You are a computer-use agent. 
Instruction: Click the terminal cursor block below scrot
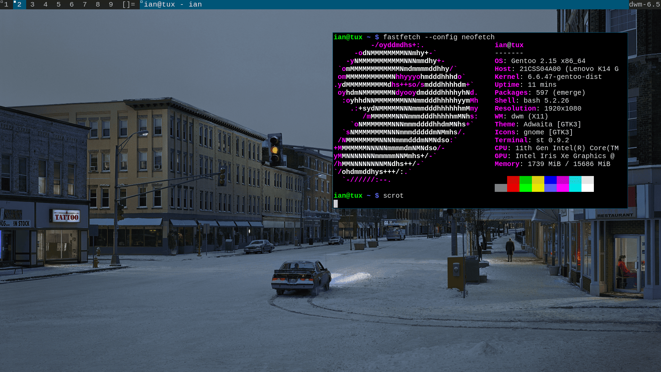[x=336, y=204]
